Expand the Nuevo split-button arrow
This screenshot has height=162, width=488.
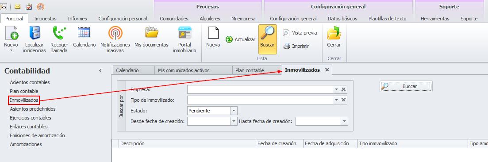click(11, 50)
